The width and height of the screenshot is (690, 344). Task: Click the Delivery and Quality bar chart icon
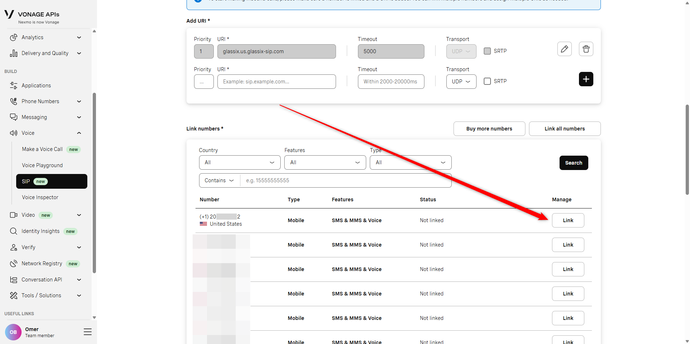click(x=14, y=53)
